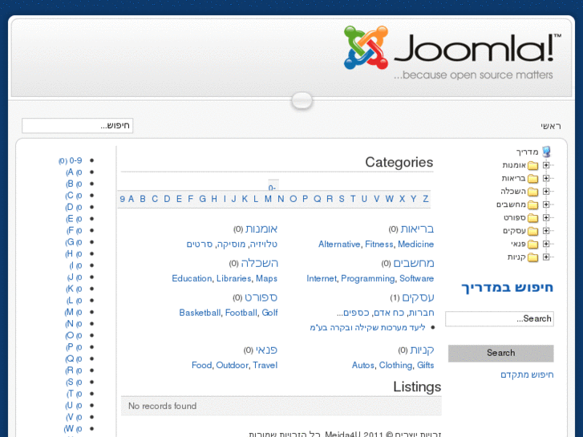
Task: Open the טלויזיה subcategory link
Action: click(263, 245)
